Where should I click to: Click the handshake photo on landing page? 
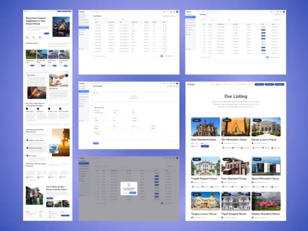pyautogui.click(x=59, y=80)
